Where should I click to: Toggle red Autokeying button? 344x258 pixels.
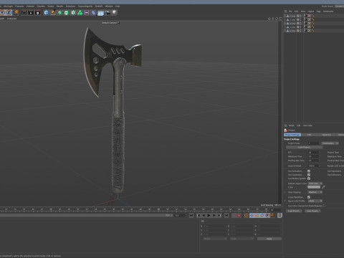(x=239, y=216)
